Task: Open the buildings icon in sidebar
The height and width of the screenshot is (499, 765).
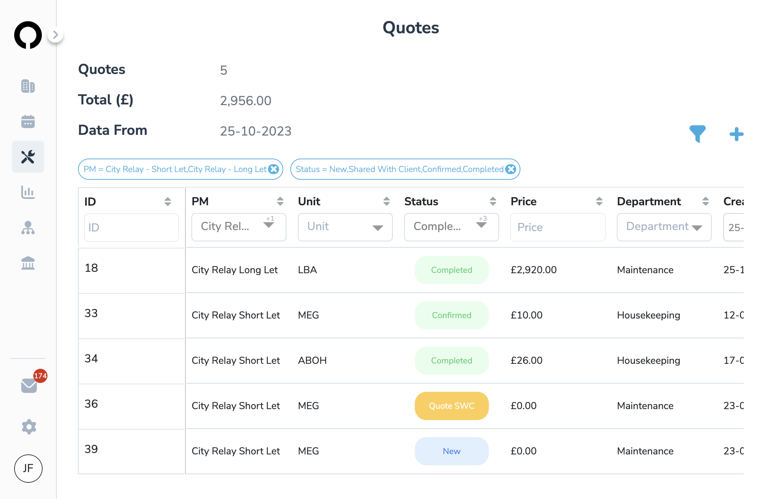Action: point(28,86)
